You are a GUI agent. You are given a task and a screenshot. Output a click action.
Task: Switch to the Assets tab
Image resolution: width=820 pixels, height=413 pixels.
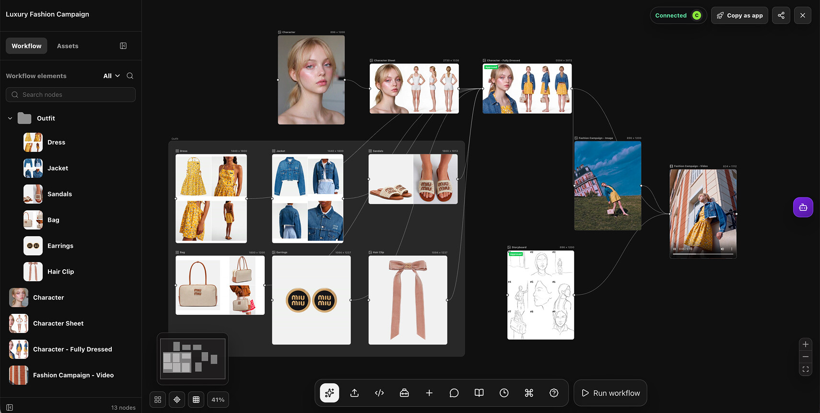68,46
